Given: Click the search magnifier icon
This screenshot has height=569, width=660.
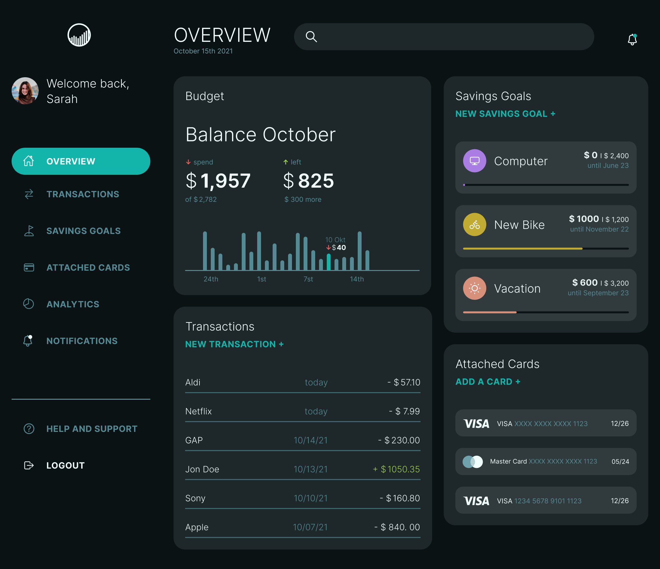Looking at the screenshot, I should click(x=311, y=37).
